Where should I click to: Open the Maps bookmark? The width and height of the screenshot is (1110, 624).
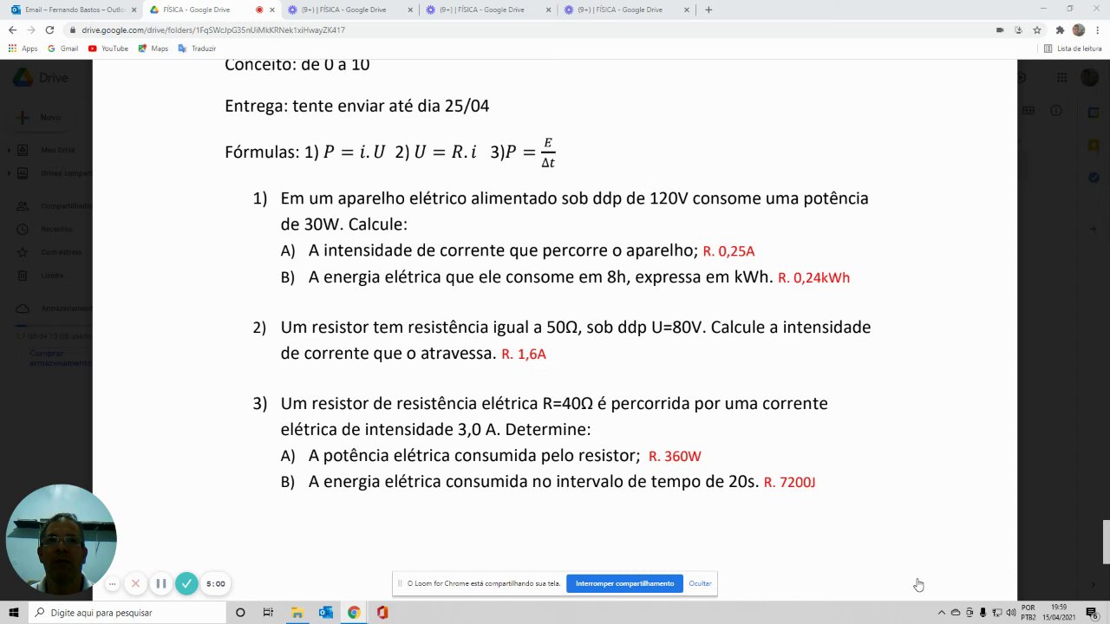[153, 49]
